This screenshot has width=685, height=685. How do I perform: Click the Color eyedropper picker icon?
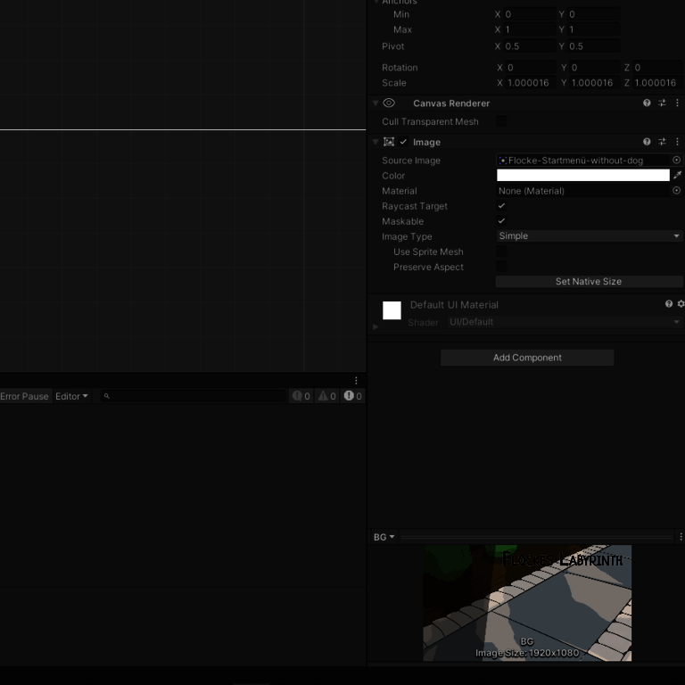pos(677,176)
